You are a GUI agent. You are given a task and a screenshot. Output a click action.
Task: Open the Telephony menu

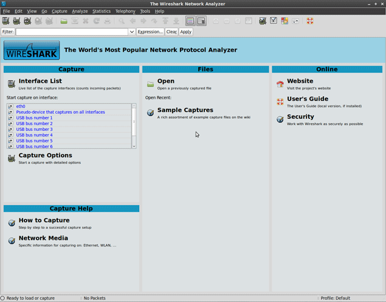125,11
